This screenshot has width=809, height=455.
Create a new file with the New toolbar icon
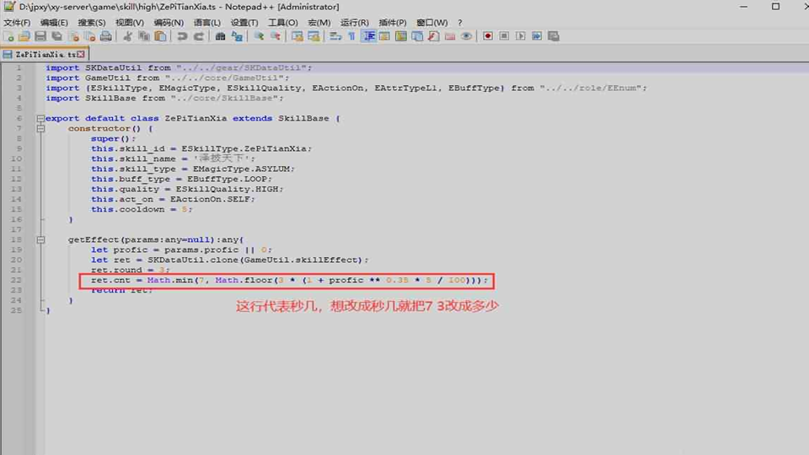(x=9, y=36)
